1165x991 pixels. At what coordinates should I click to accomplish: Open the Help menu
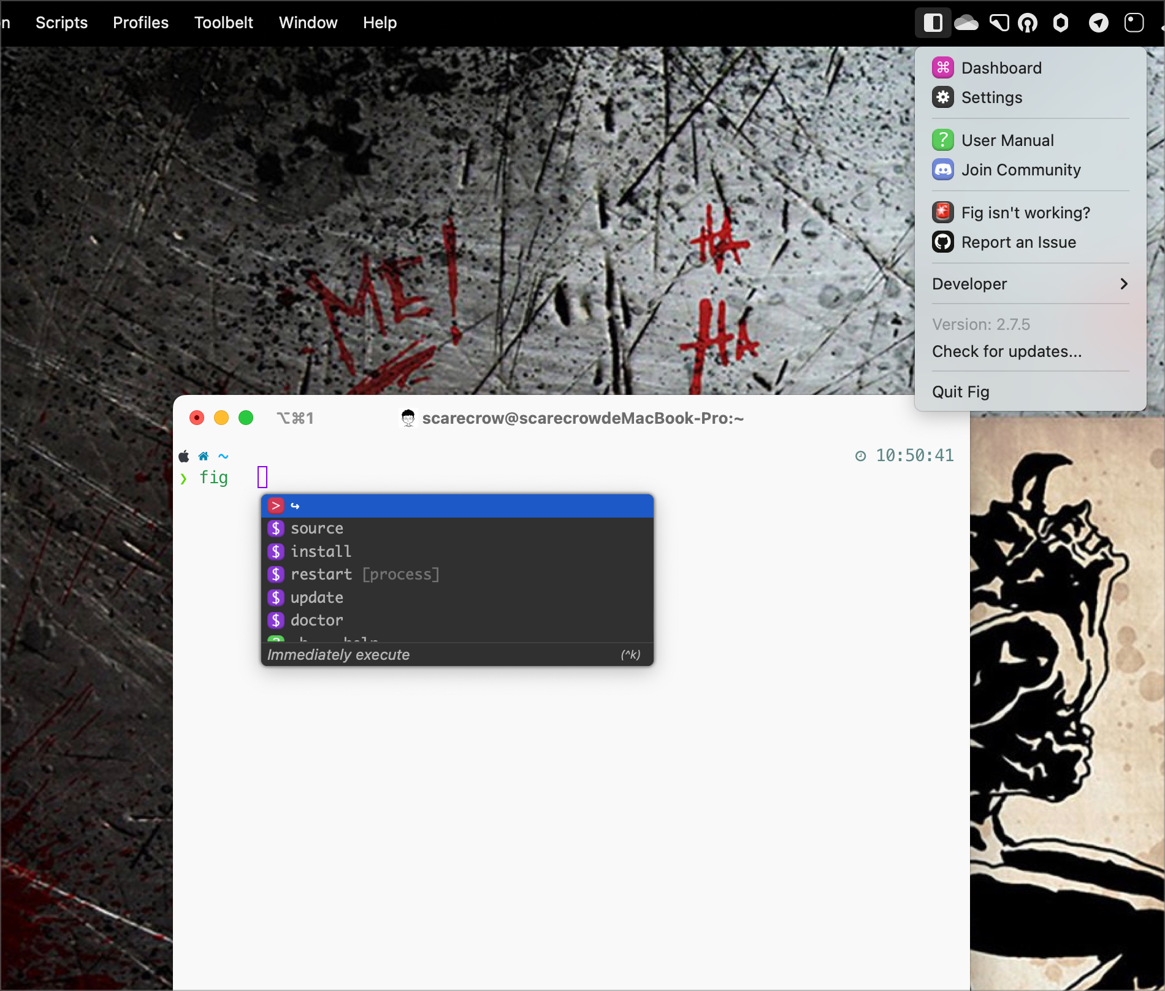pos(380,23)
